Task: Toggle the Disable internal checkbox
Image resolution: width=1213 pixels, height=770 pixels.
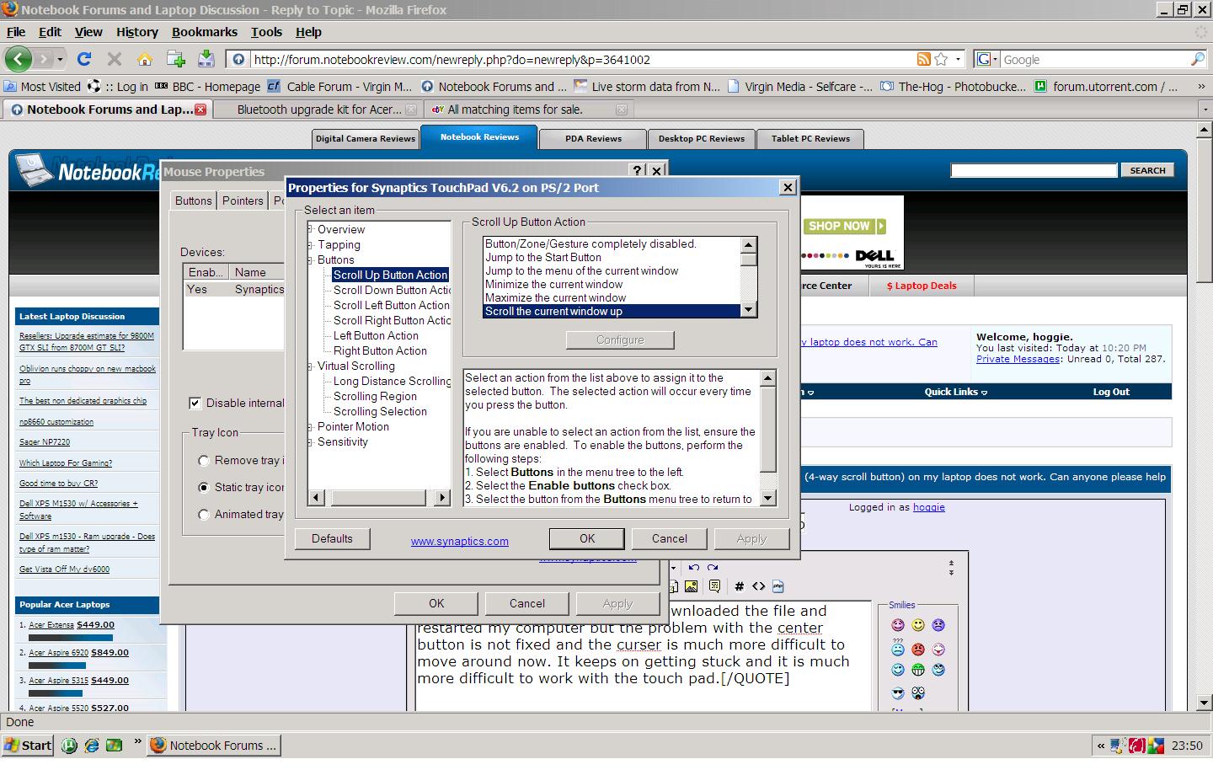Action: 195,404
